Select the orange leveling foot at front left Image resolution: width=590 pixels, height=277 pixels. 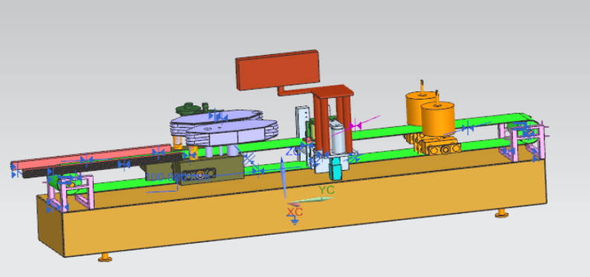106,258
